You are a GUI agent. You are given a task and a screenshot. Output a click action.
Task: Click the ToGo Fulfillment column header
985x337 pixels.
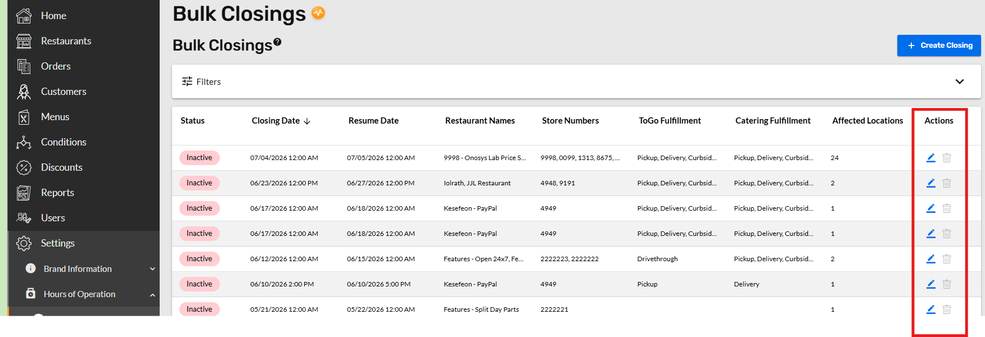point(670,121)
